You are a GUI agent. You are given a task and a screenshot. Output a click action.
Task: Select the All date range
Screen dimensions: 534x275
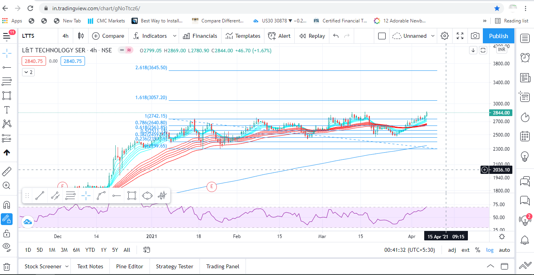(x=127, y=250)
